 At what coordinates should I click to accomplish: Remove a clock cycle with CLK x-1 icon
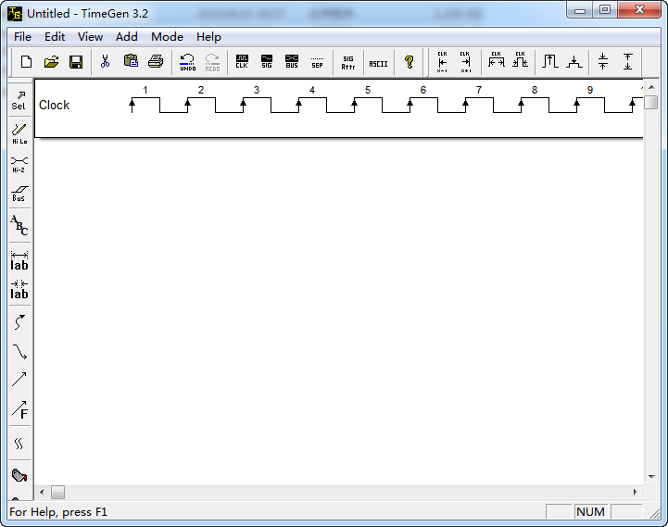click(442, 62)
